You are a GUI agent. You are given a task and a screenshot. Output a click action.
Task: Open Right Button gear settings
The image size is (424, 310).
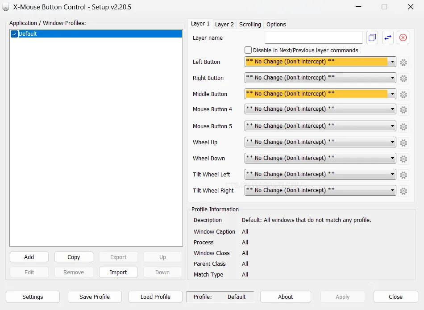pyautogui.click(x=403, y=78)
